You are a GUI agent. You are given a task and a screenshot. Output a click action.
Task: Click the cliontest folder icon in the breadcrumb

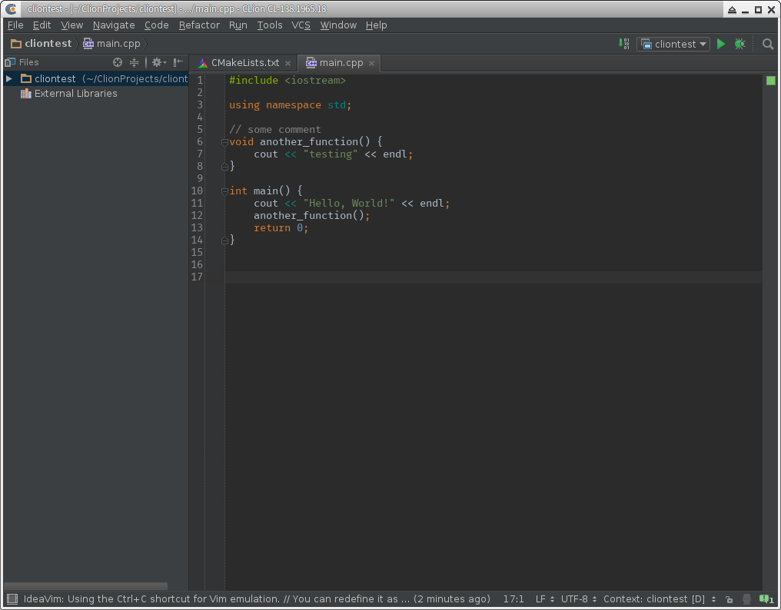(x=16, y=44)
